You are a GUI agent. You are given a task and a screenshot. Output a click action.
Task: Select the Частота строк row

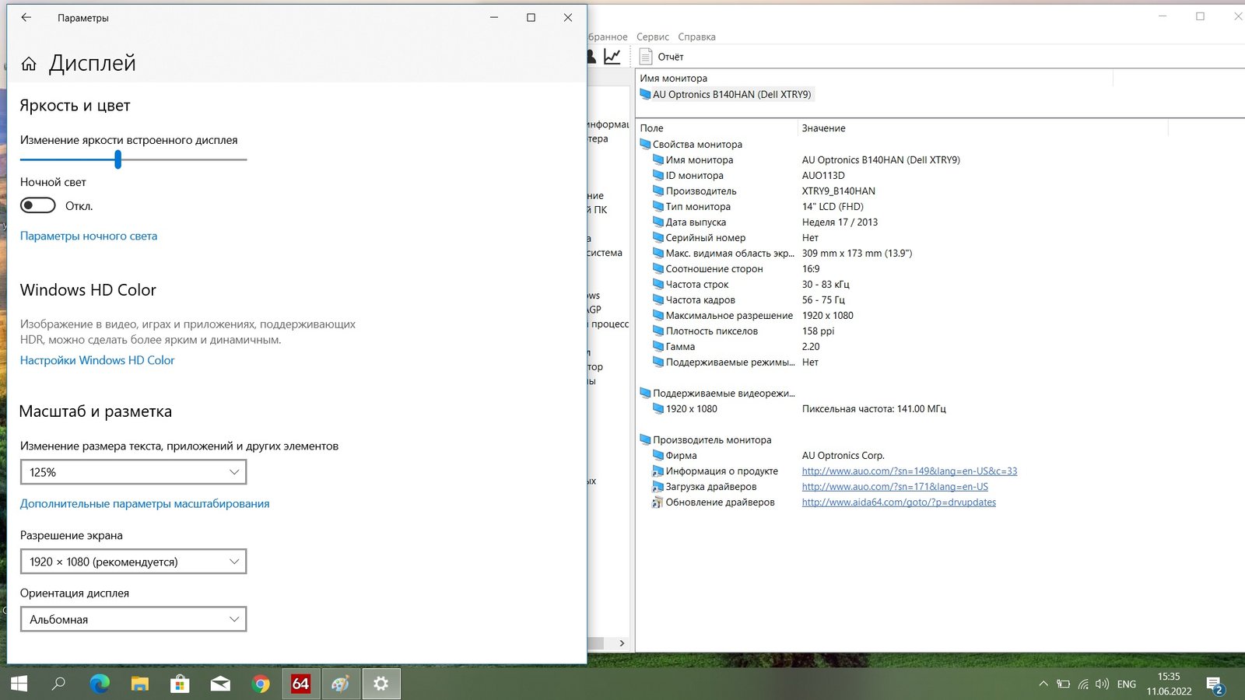tap(691, 284)
